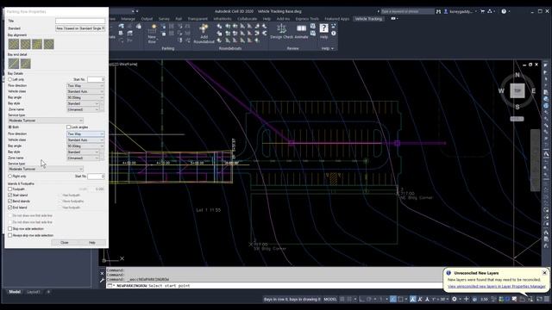Click Help button in Parking Row Properties
The height and width of the screenshot is (310, 552).
(92, 243)
